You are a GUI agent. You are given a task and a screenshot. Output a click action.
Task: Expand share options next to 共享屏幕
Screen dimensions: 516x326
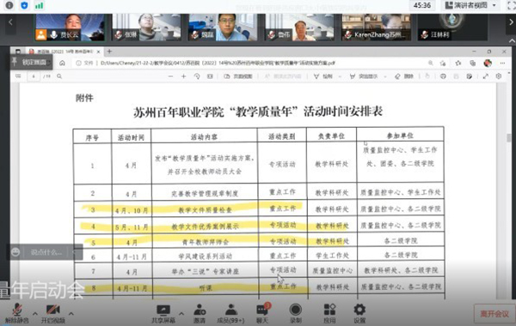click(181, 314)
